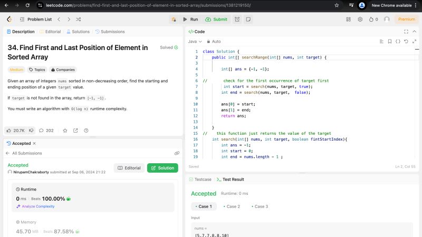The height and width of the screenshot is (237, 422).
Task: Click the Analyze Complexity link
Action: coord(37,206)
